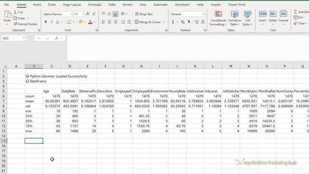
Task: Click the Paste icon
Action: 7,14
